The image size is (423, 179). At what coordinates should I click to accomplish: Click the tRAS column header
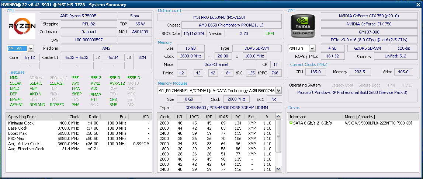coord(223,117)
